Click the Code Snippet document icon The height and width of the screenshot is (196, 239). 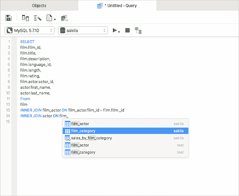[x=49, y=18]
